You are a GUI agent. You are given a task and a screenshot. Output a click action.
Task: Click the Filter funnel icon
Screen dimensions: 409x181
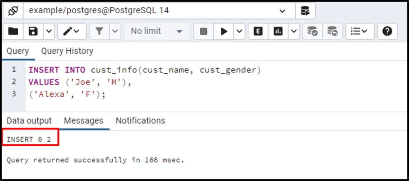99,31
